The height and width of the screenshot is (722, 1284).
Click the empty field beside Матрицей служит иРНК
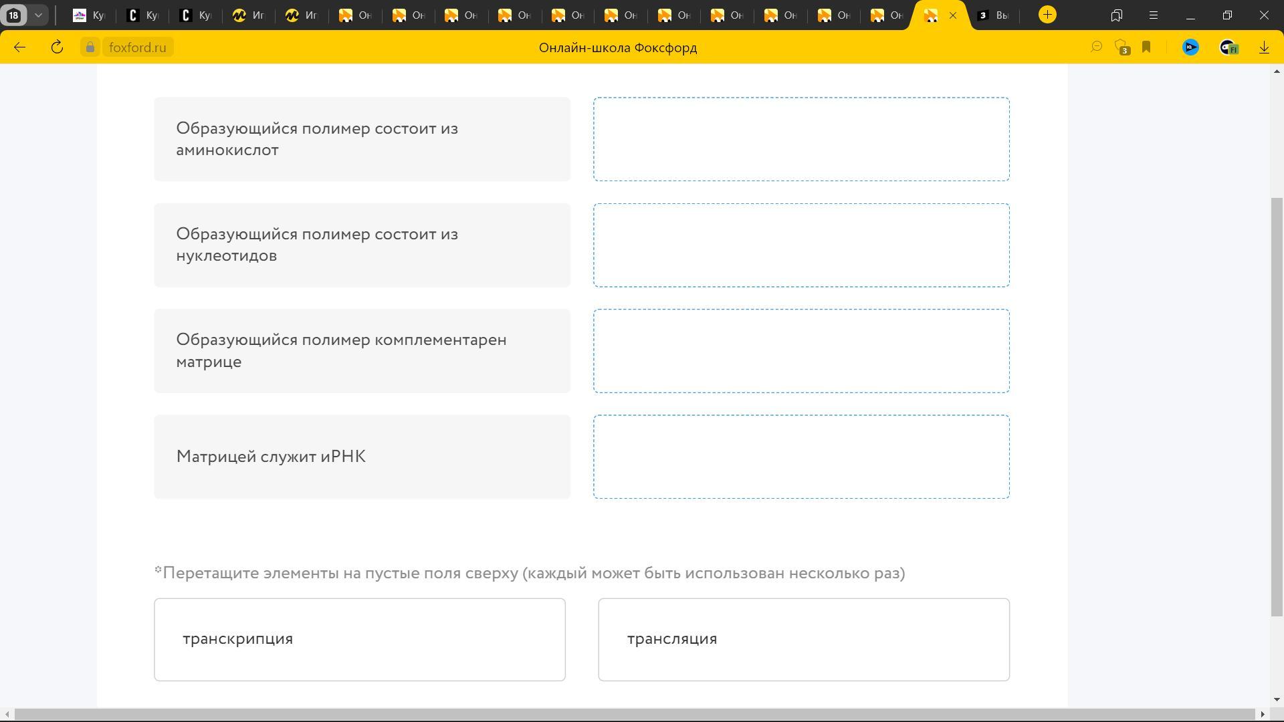tap(800, 457)
